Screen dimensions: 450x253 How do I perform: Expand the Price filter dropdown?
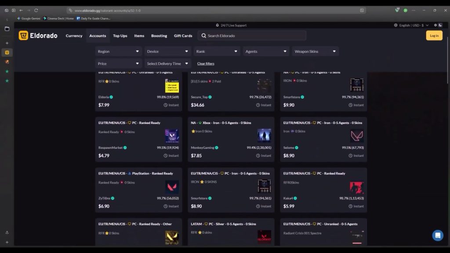pyautogui.click(x=118, y=63)
